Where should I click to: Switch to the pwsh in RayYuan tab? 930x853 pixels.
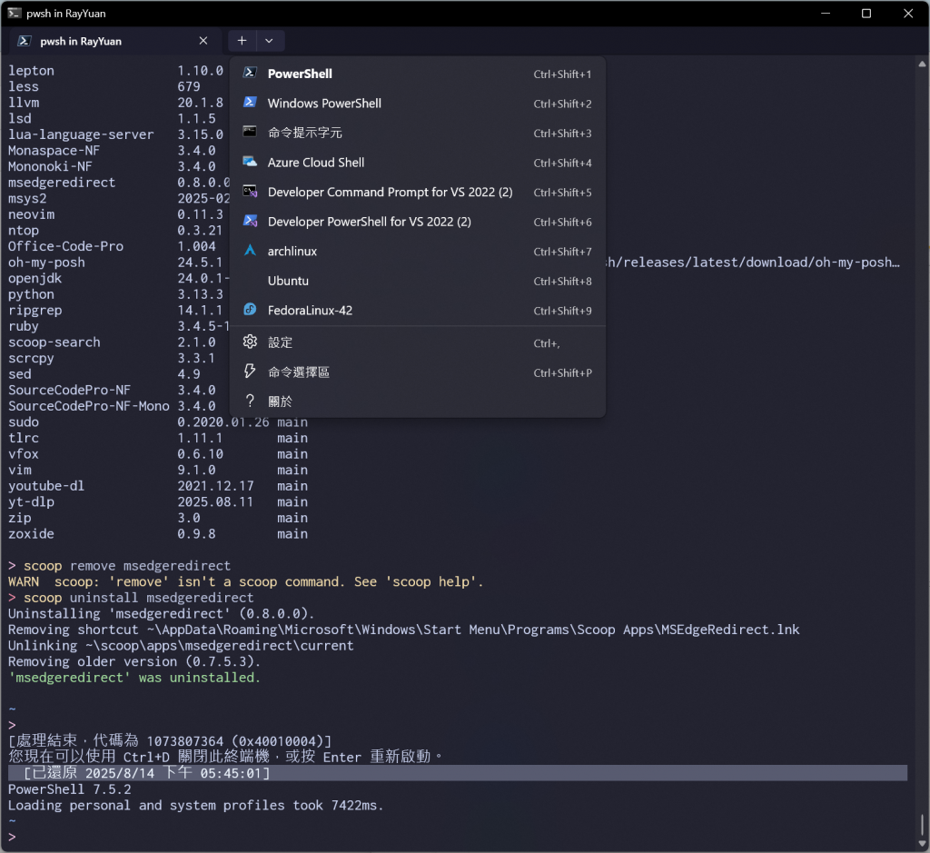114,41
